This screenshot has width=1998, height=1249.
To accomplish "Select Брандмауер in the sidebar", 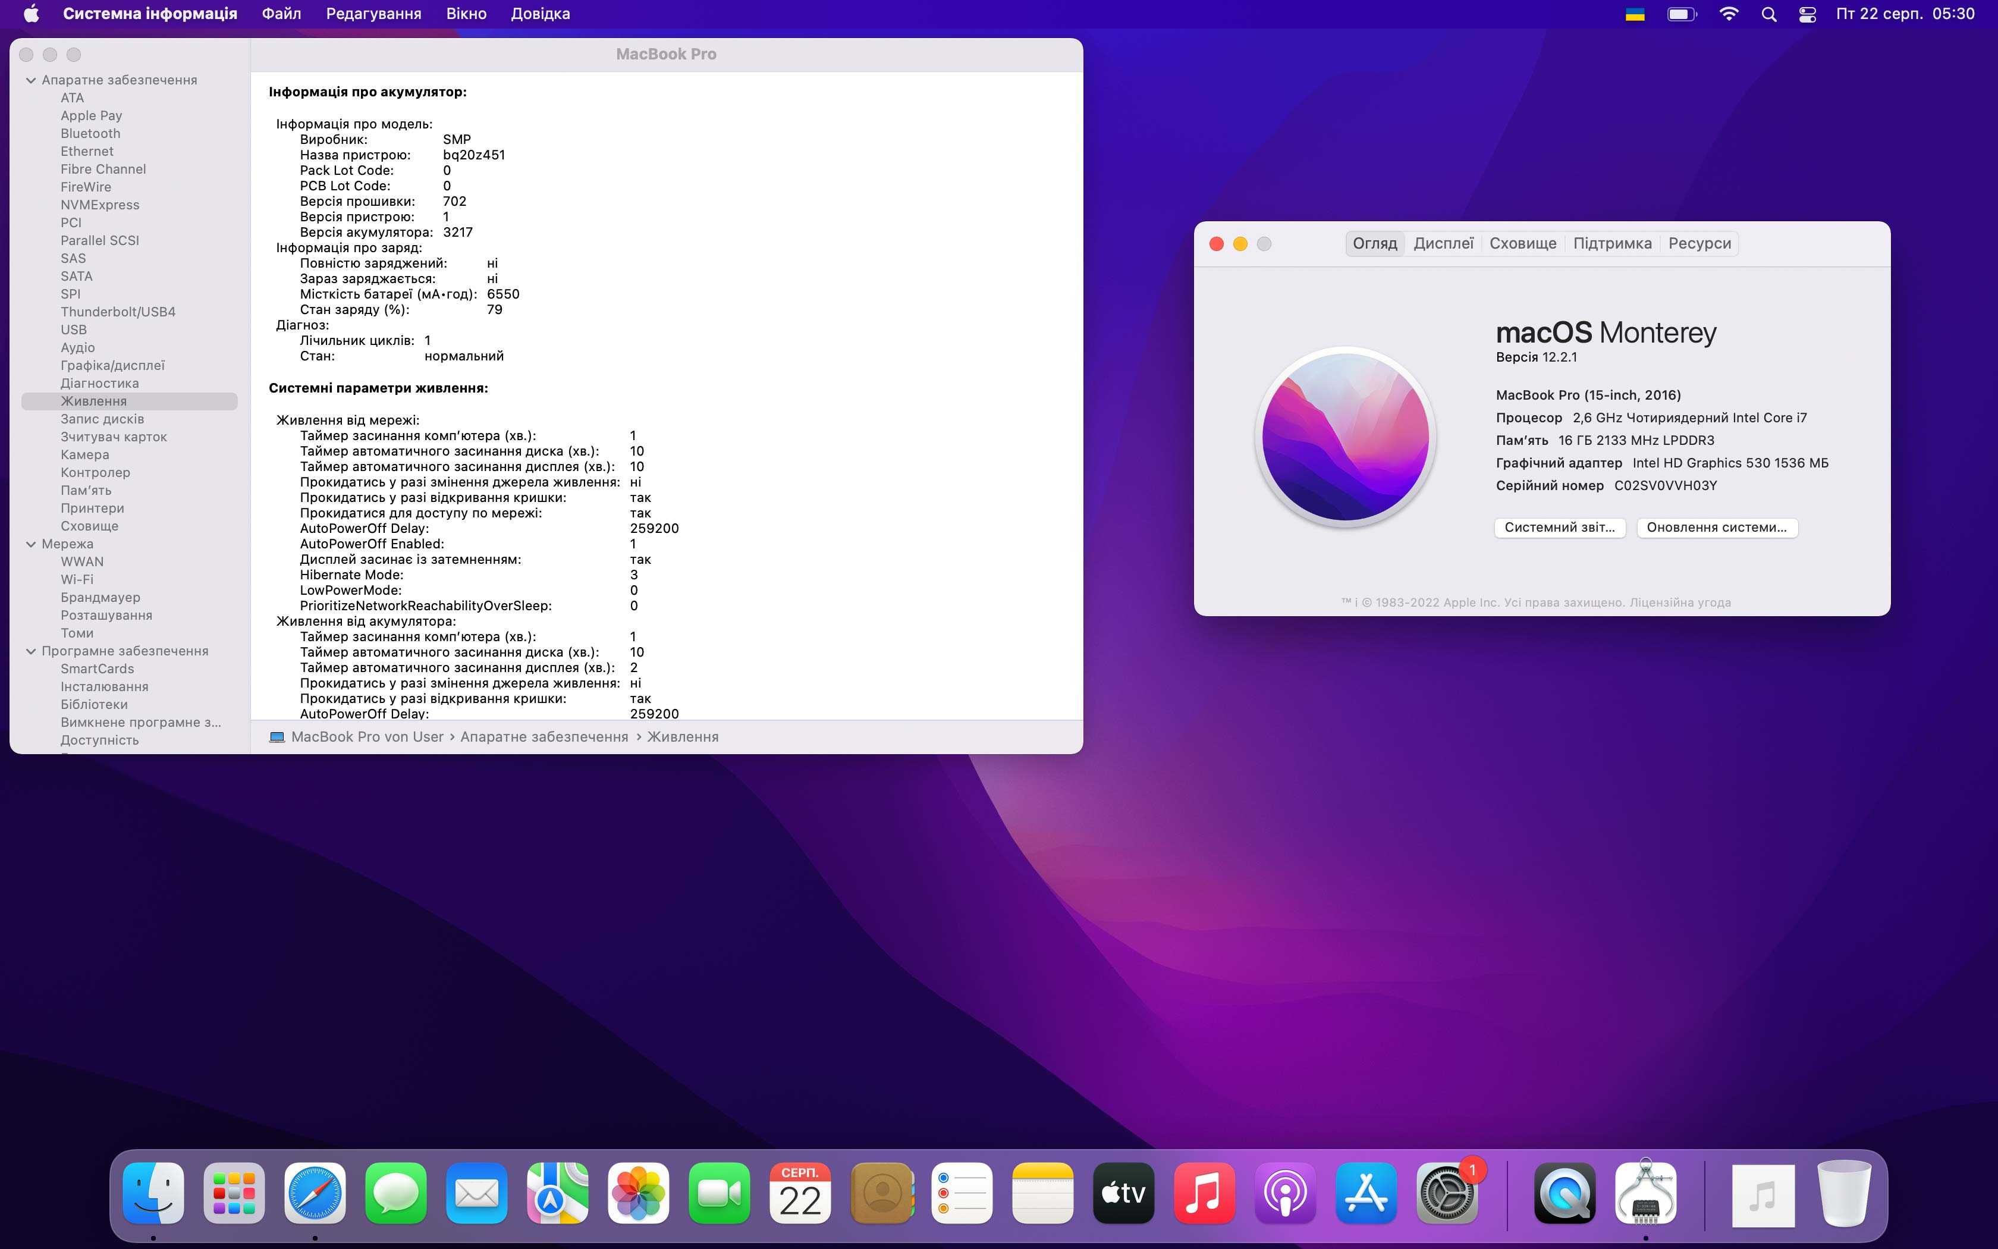I will 100,597.
